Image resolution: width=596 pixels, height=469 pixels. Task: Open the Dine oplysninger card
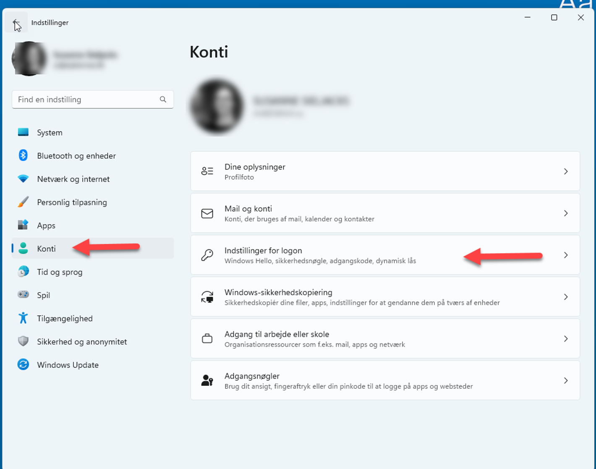[x=385, y=171]
